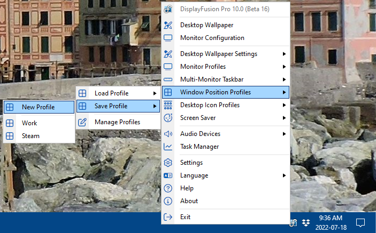The width and height of the screenshot is (376, 233).
Task: Choose Manage Profiles in submenu
Action: (118, 122)
